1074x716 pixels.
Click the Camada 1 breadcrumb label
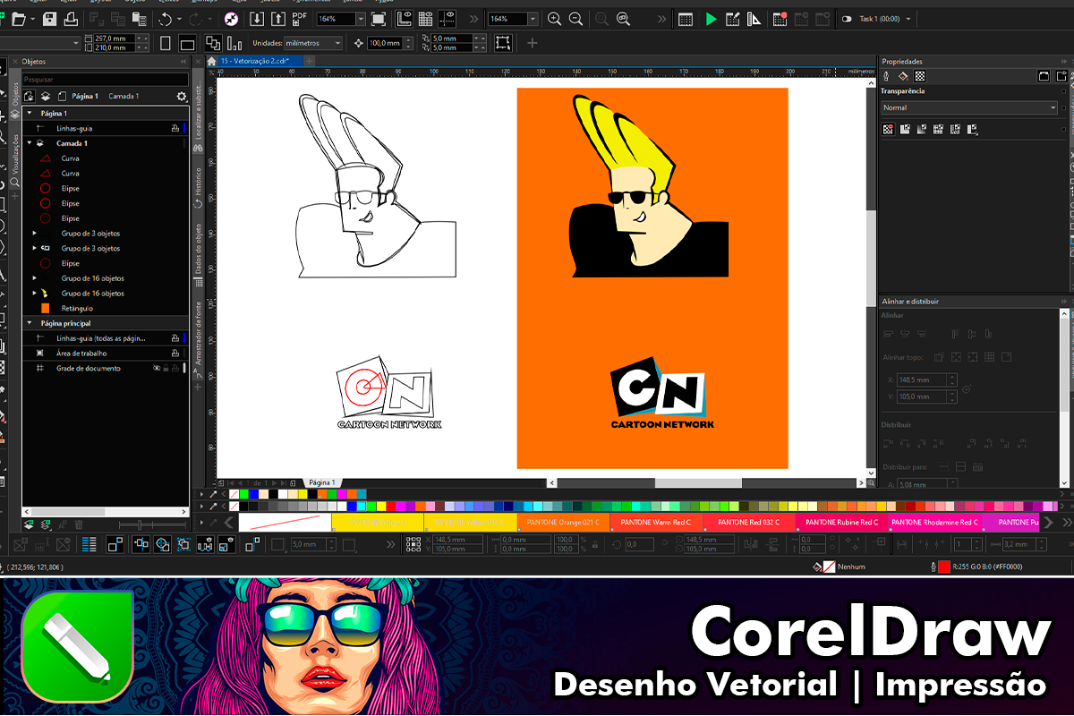pos(124,96)
